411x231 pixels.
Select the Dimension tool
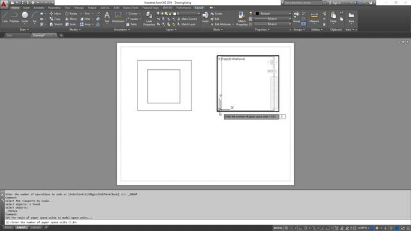(x=118, y=17)
